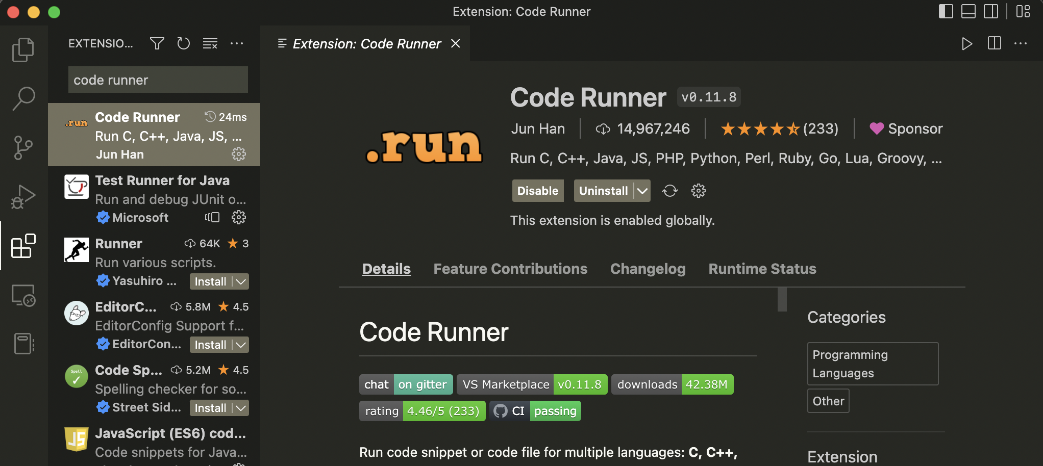Open Run and Debug view
The width and height of the screenshot is (1043, 466).
point(23,197)
